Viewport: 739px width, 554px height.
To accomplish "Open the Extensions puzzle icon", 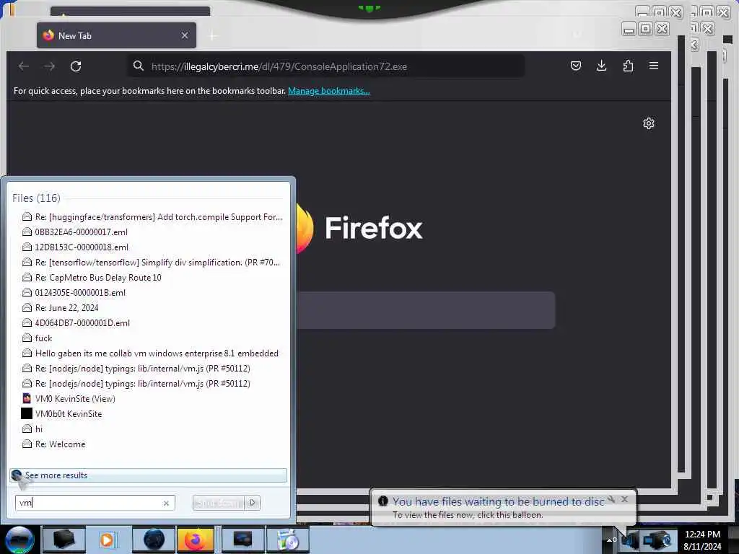I will pos(628,66).
